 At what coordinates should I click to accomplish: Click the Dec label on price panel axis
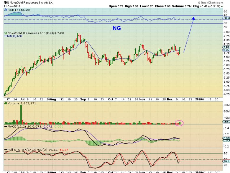[x=170, y=99]
